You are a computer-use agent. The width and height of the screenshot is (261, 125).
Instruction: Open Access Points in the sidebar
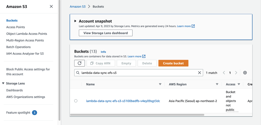(x=16, y=27)
